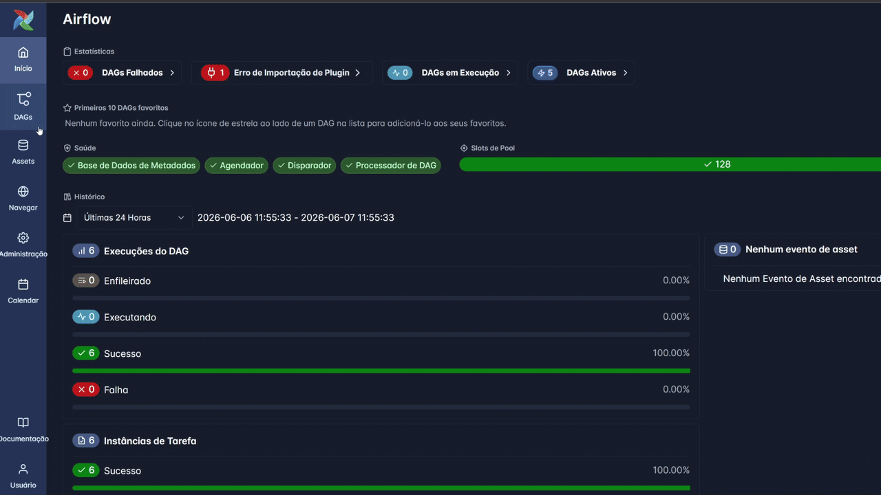Open the Administração menu
The width and height of the screenshot is (881, 495).
pyautogui.click(x=23, y=245)
